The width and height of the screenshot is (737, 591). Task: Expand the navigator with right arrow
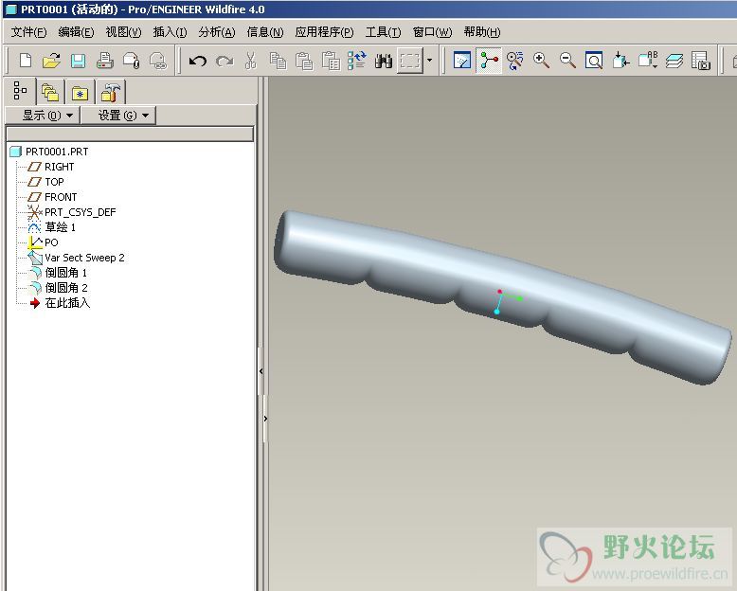click(x=265, y=418)
